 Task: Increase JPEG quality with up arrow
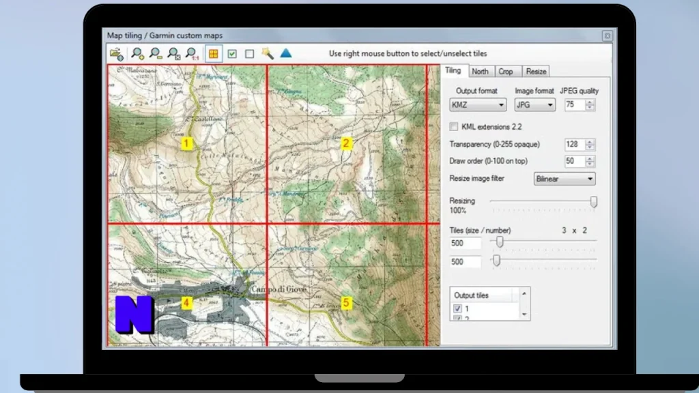click(590, 102)
